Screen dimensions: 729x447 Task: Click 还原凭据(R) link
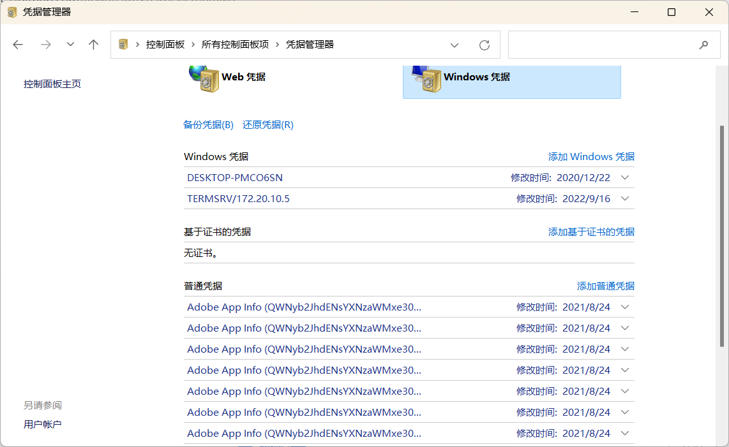(x=268, y=124)
